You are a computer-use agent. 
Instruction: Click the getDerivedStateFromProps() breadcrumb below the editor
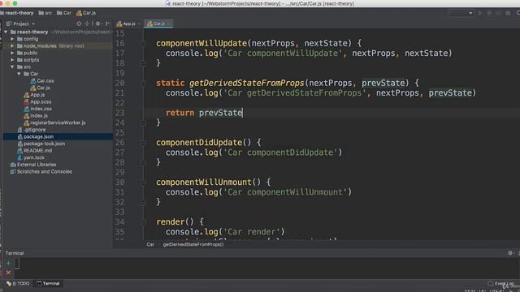point(193,244)
